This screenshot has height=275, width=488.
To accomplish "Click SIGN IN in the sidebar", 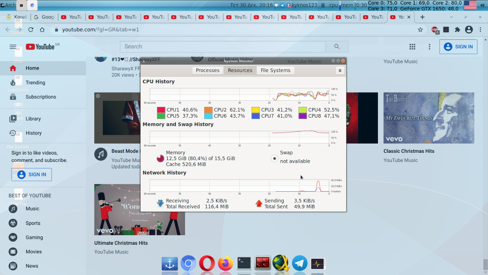I will [x=31, y=174].
